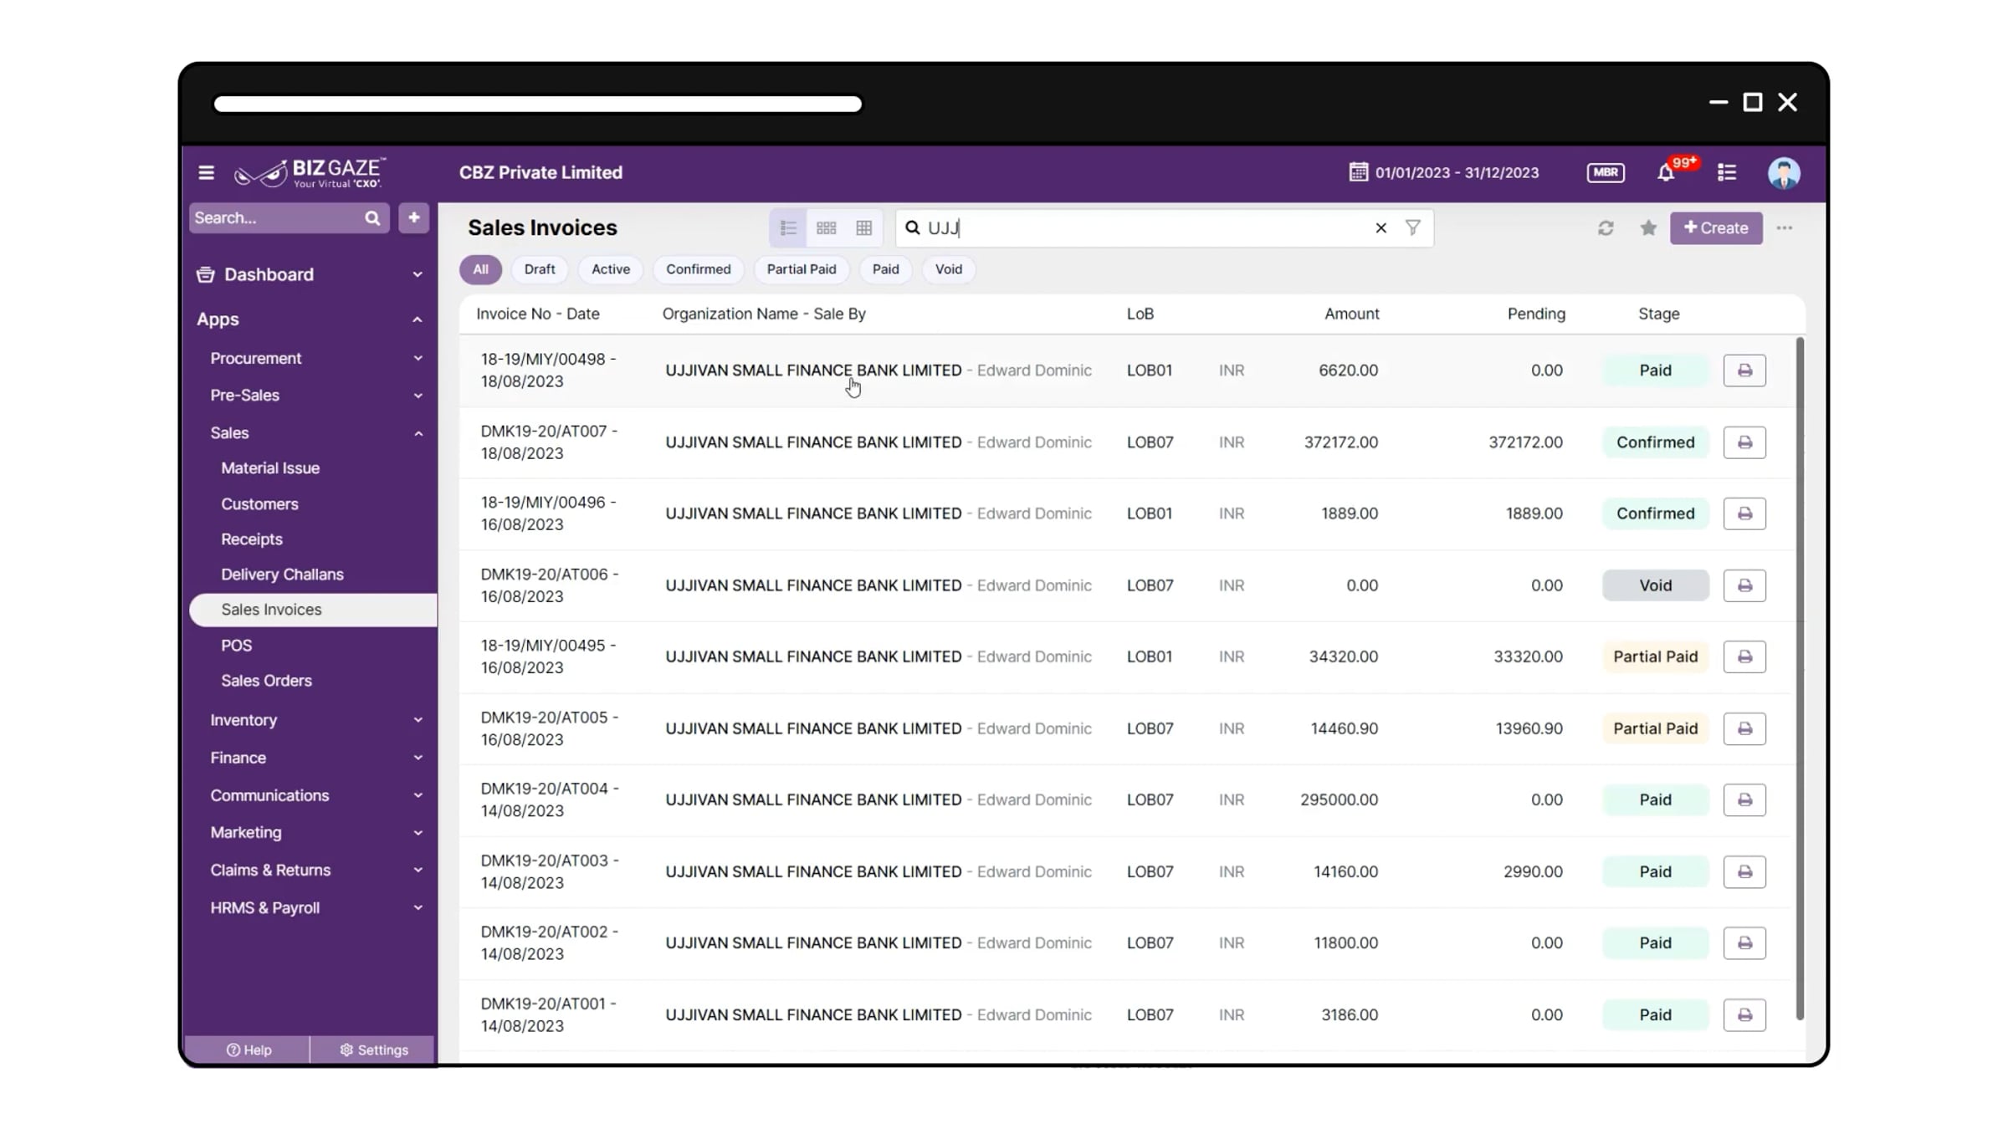2008x1129 pixels.
Task: Open Sales Orders in sidebar
Action: pos(266,681)
